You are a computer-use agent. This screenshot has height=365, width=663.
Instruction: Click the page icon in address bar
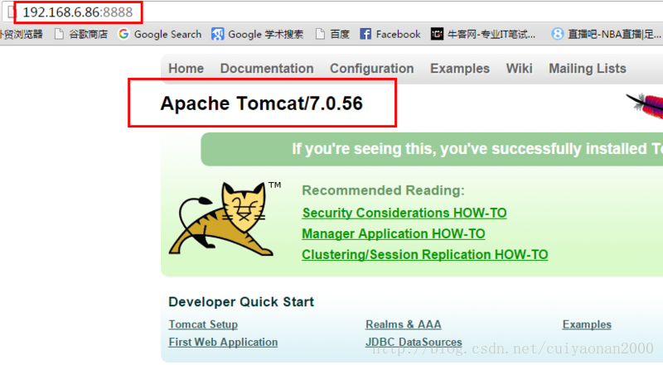12,12
